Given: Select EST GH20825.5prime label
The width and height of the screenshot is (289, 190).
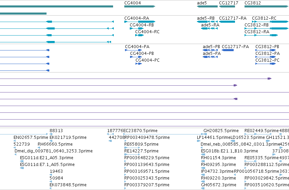Looking at the screenshot, I should tap(221, 131).
